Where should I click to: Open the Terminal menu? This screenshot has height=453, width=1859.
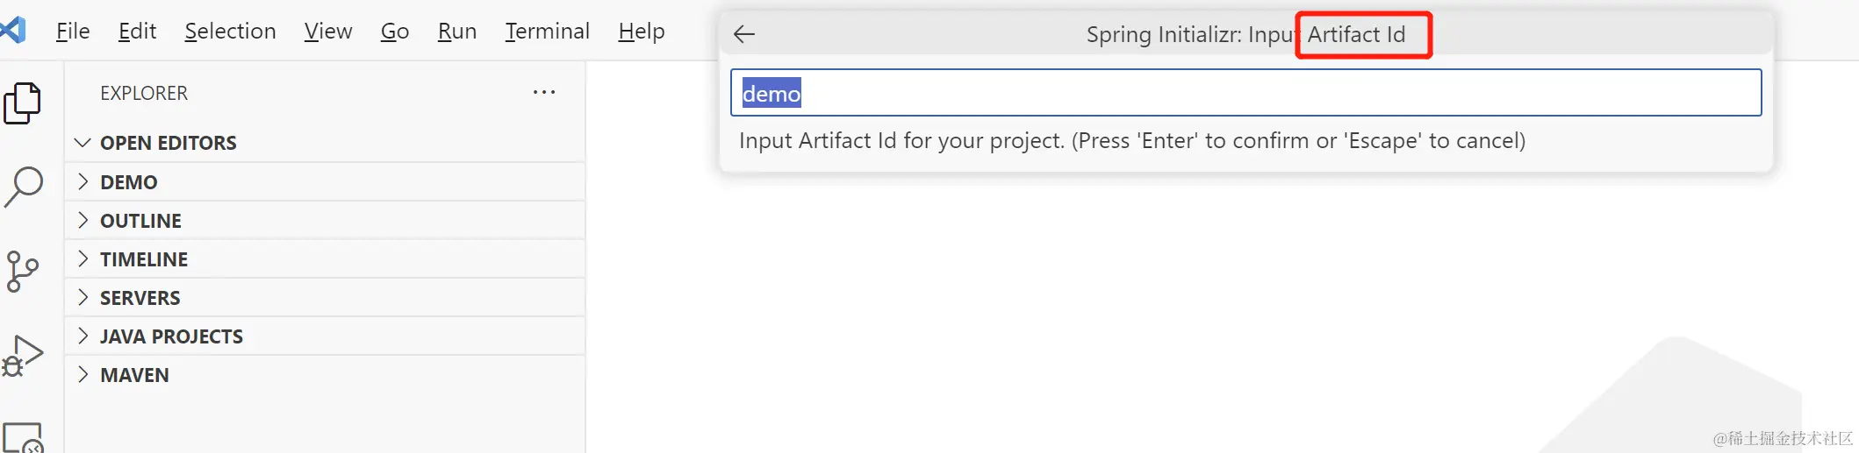547,32
